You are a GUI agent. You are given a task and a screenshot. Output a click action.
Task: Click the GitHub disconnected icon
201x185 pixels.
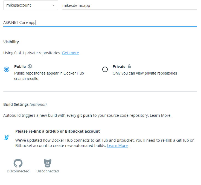tap(18, 163)
